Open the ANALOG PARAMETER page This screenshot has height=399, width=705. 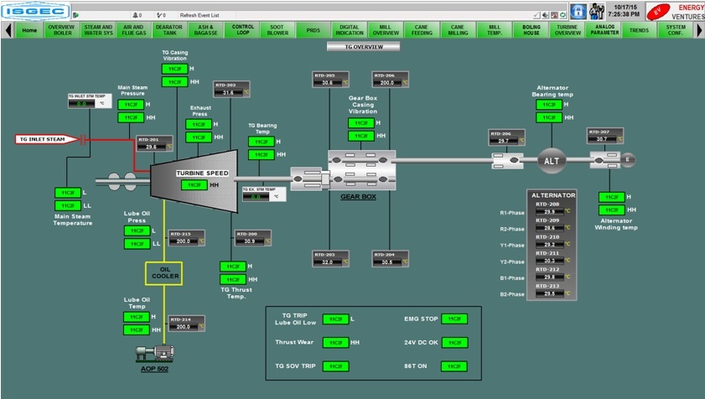tap(604, 30)
